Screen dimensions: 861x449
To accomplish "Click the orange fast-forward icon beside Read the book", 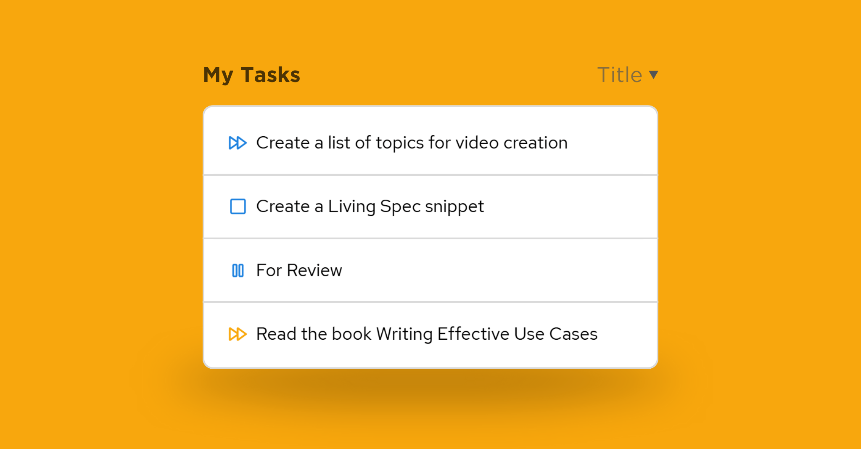I will [238, 334].
